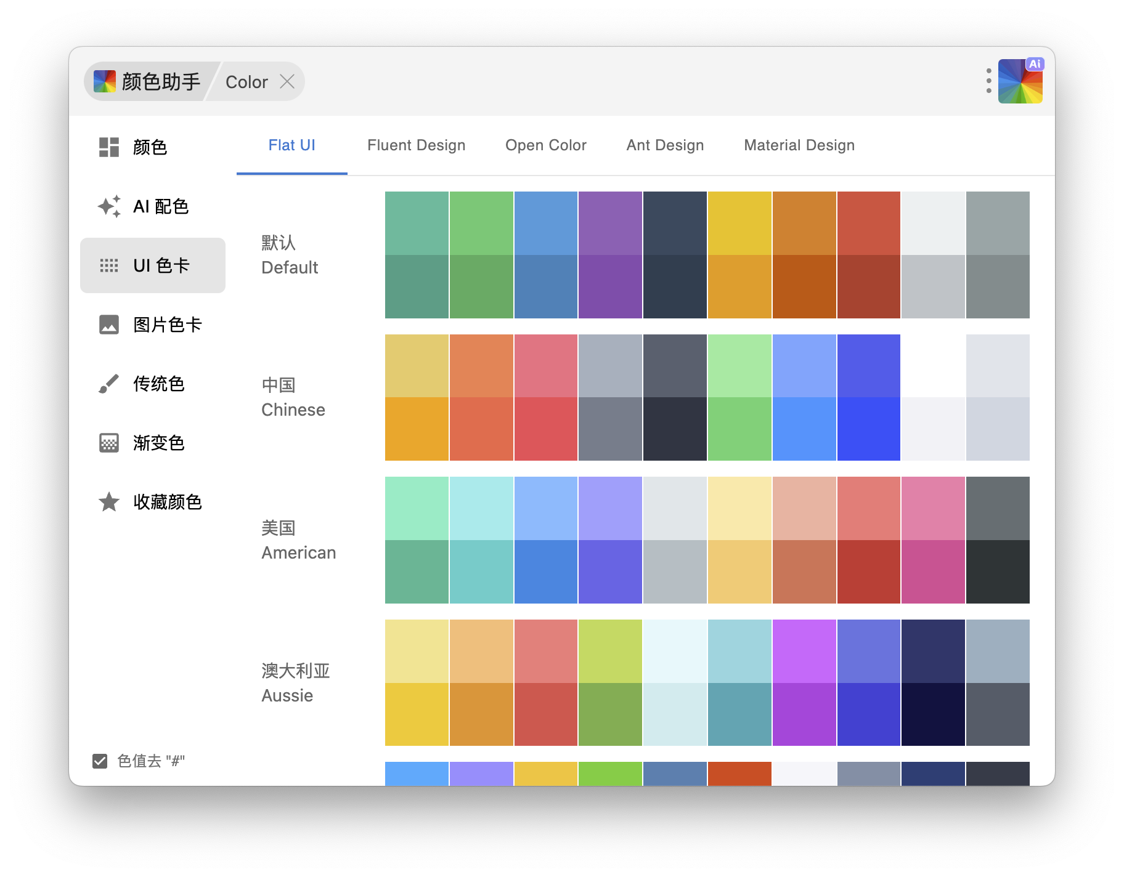1124x877 pixels.
Task: Click the AI 配色 sparkle icon
Action: (x=109, y=206)
